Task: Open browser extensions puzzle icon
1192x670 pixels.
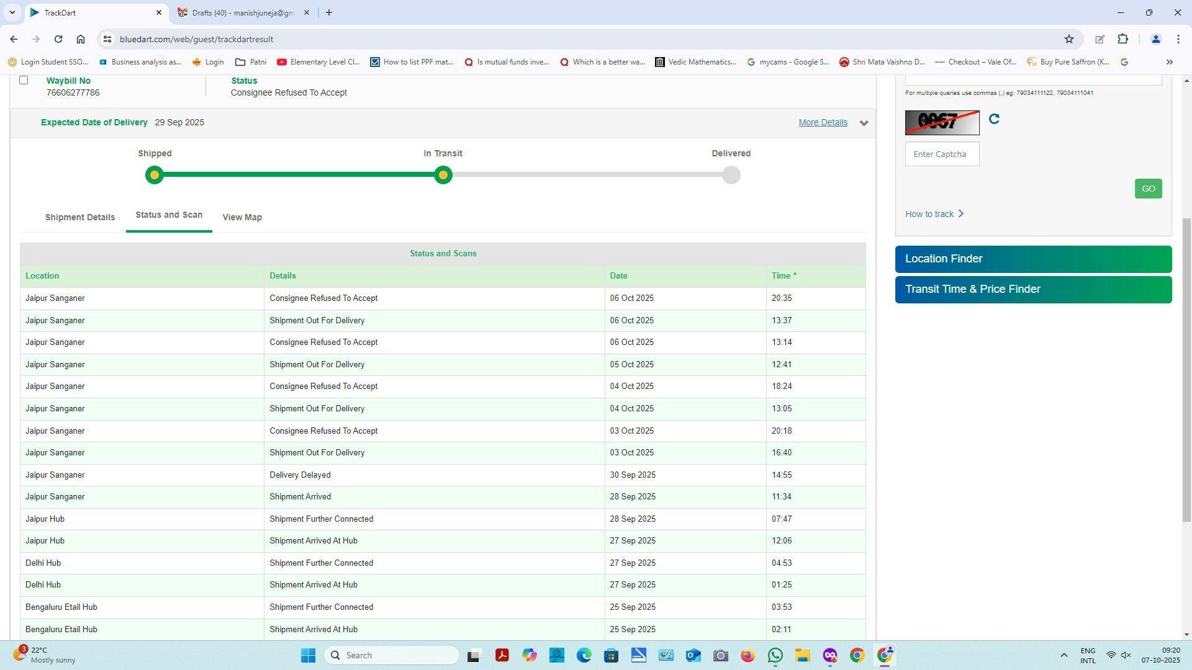Action: click(1122, 39)
